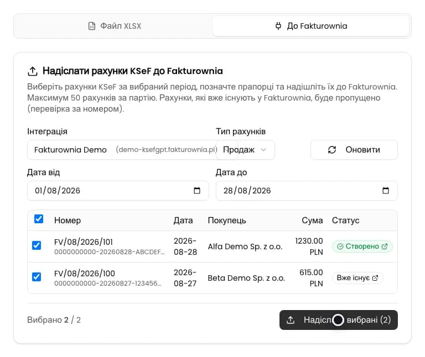Viewport: 425px width, 357px height.
Task: Open calendar picker for Дата від
Action: point(197,191)
